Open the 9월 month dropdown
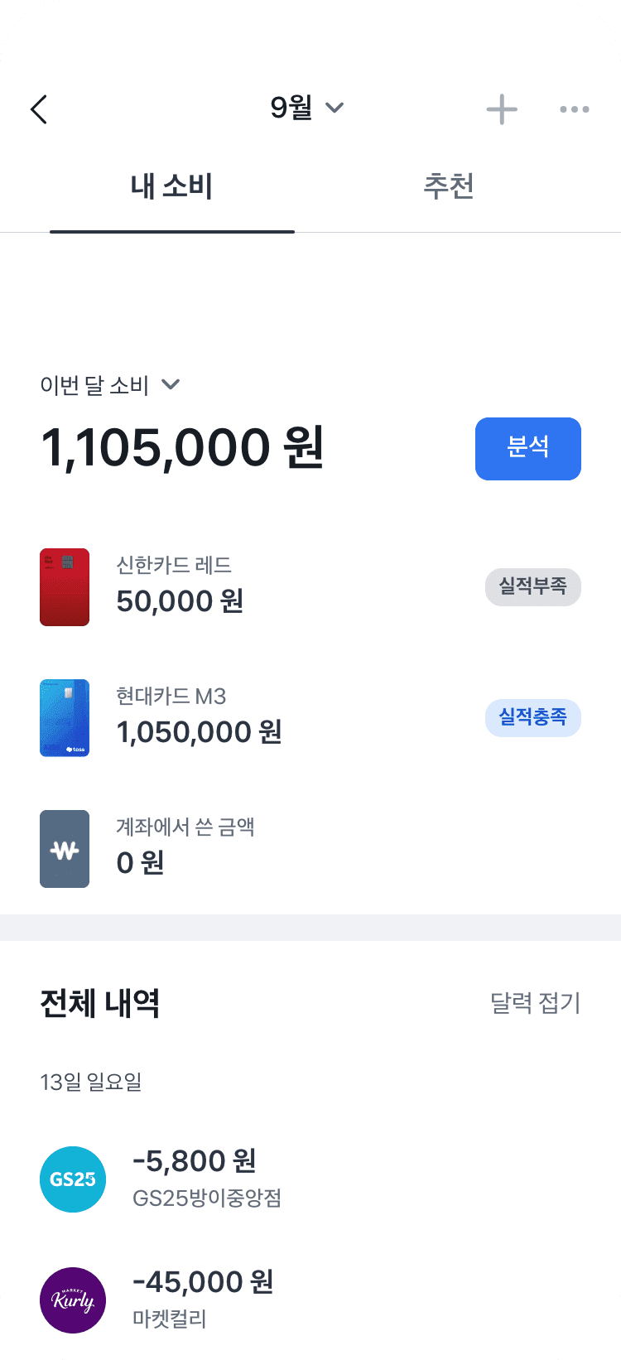Viewport: 621px width, 1360px height. (x=306, y=108)
